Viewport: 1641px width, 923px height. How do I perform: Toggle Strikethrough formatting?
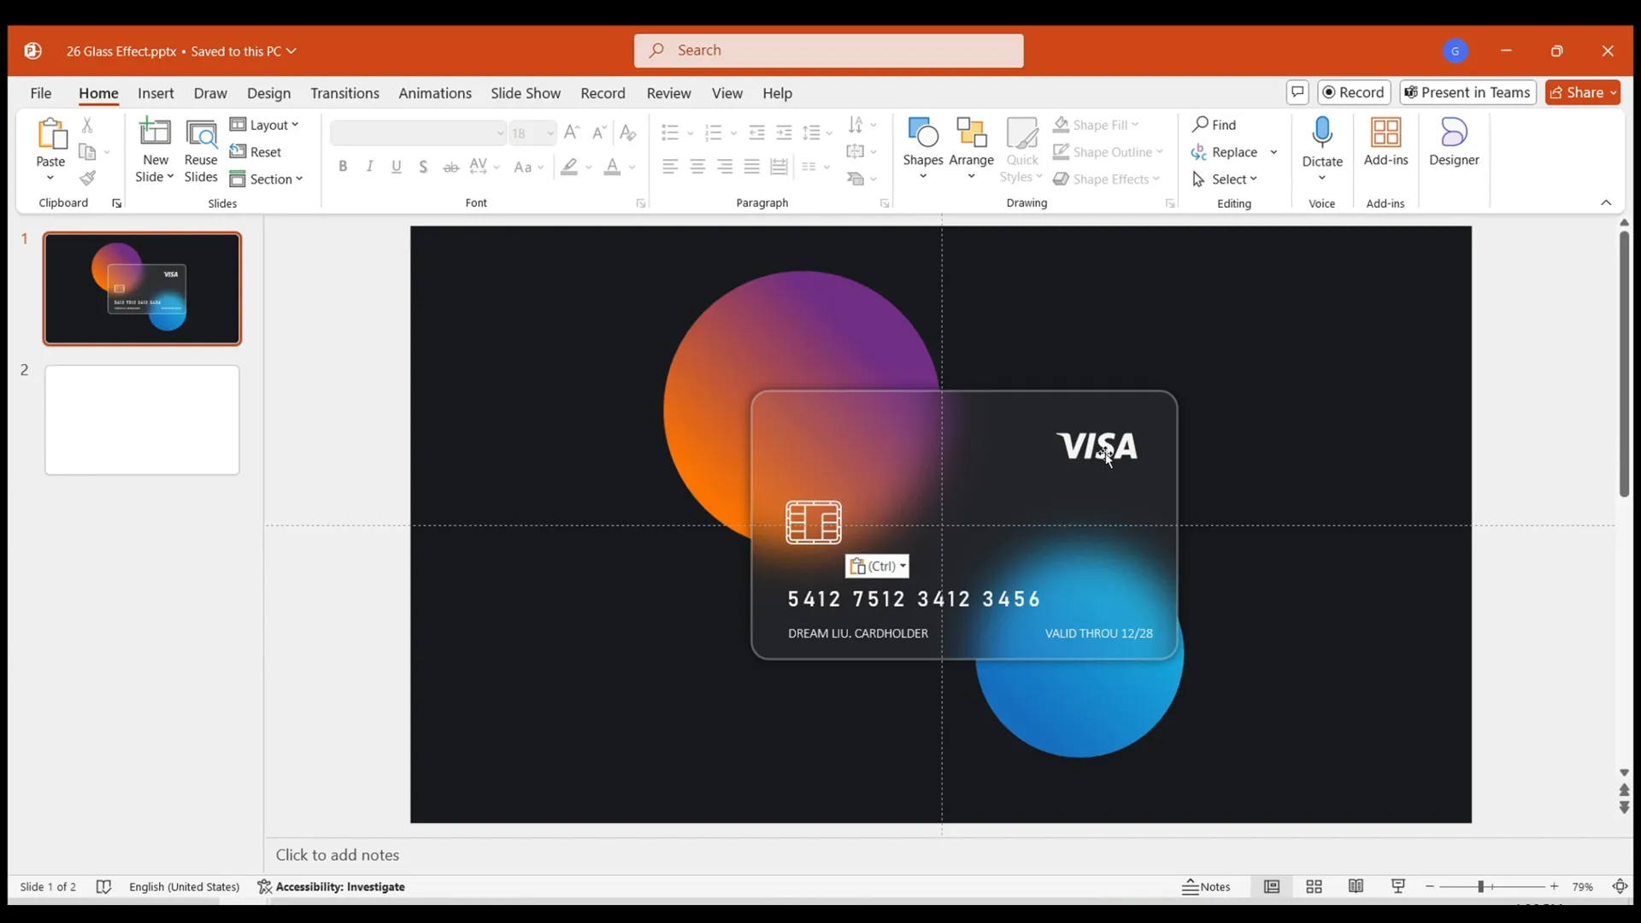451,167
